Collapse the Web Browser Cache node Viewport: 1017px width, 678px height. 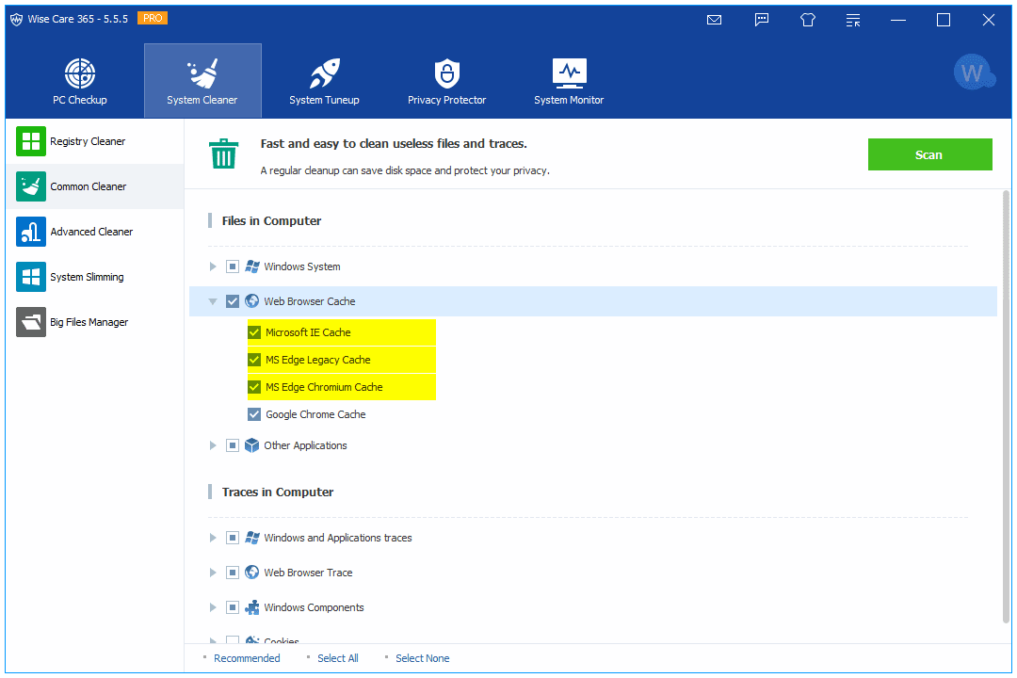[212, 301]
